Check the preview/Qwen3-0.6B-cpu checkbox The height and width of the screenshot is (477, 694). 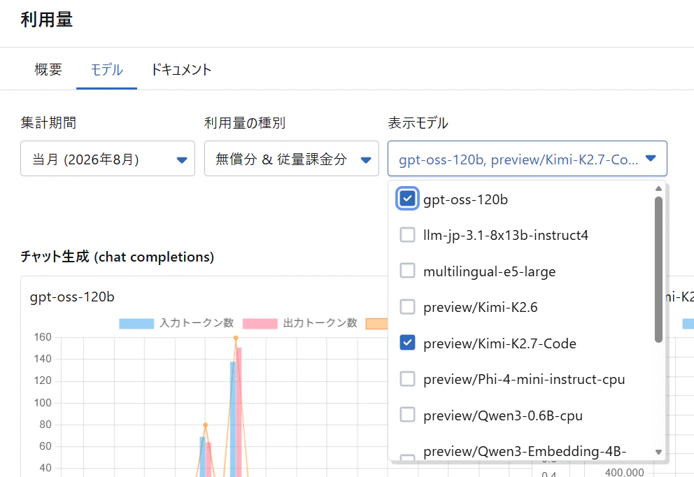(x=407, y=415)
